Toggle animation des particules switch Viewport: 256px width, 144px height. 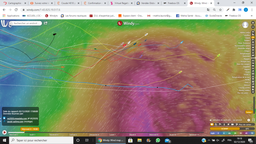211,120
